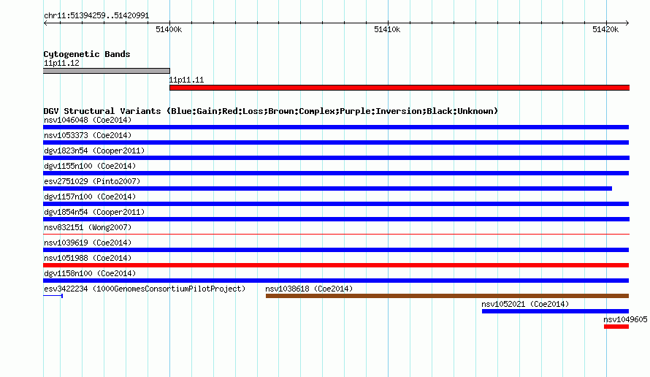Select the red loss bar under nsv1051988

pyautogui.click(x=336, y=265)
